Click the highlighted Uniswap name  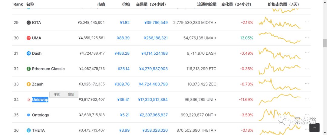point(40,100)
